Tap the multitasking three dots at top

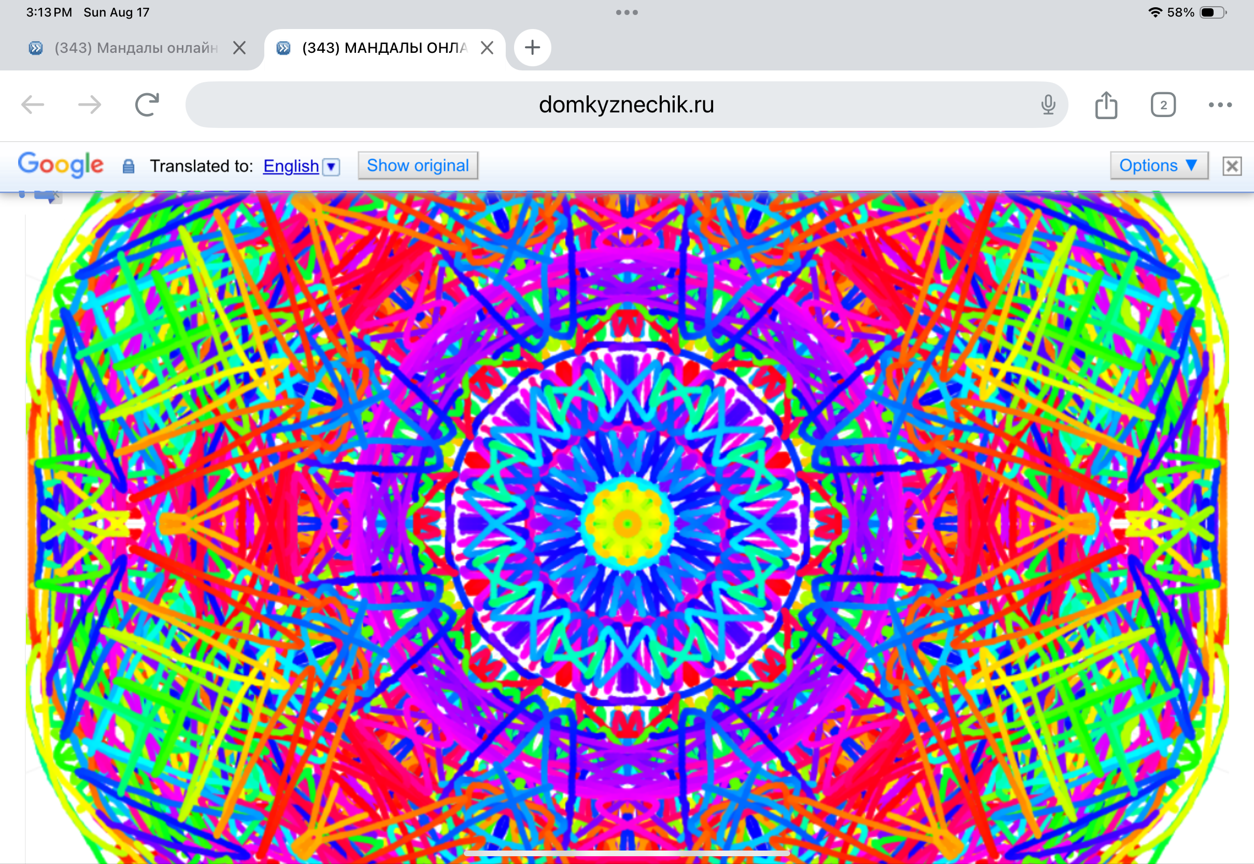point(626,12)
